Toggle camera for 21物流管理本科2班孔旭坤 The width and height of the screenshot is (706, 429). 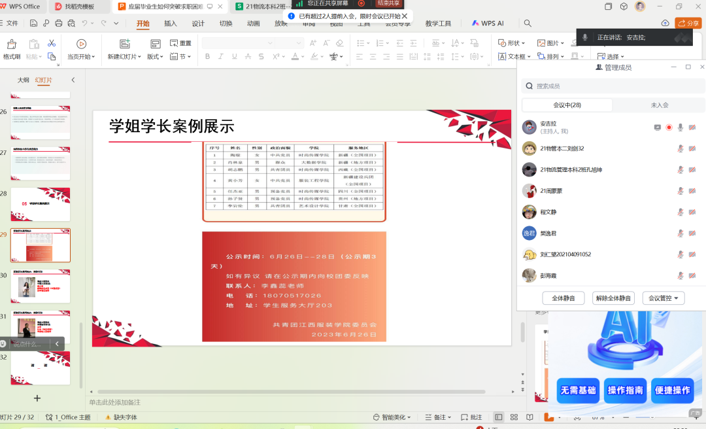click(x=692, y=170)
